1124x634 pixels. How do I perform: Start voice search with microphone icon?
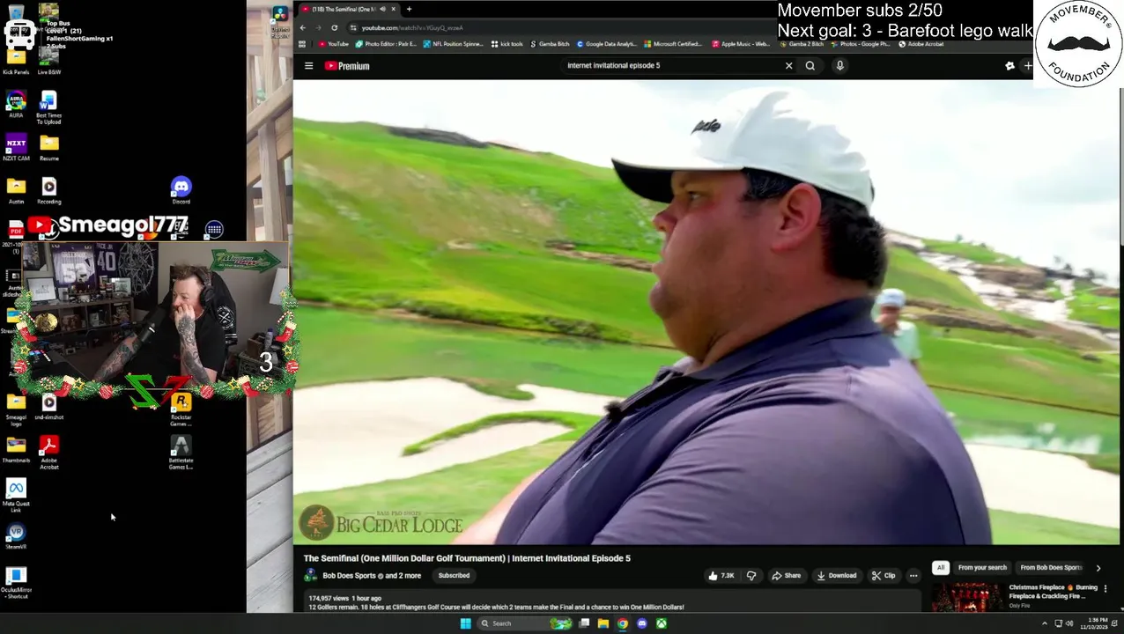point(839,65)
